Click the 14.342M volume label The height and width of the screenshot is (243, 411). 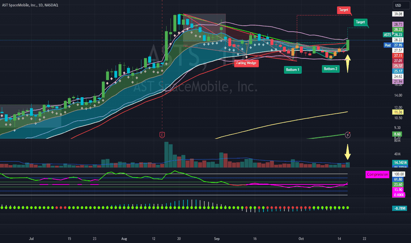click(400, 163)
